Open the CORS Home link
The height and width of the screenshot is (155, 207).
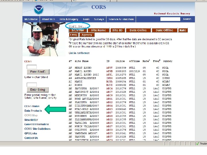[32, 106]
